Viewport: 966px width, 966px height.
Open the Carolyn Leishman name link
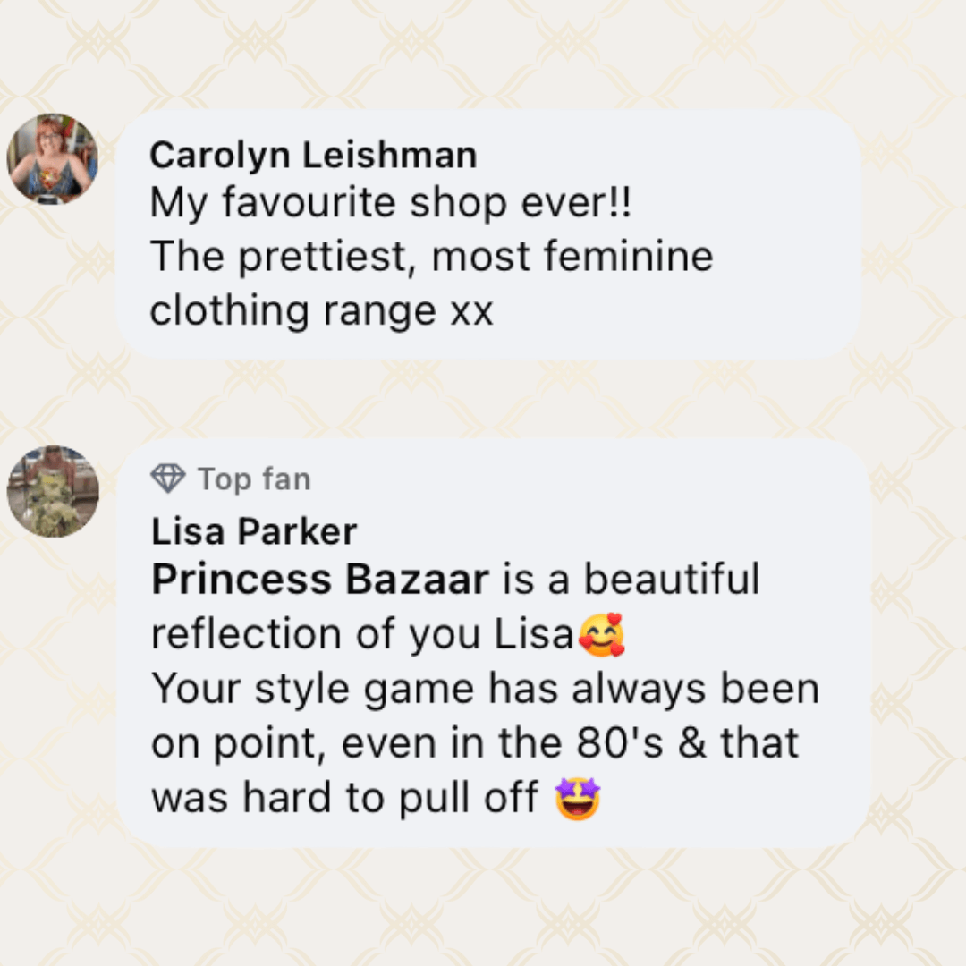pyautogui.click(x=314, y=155)
